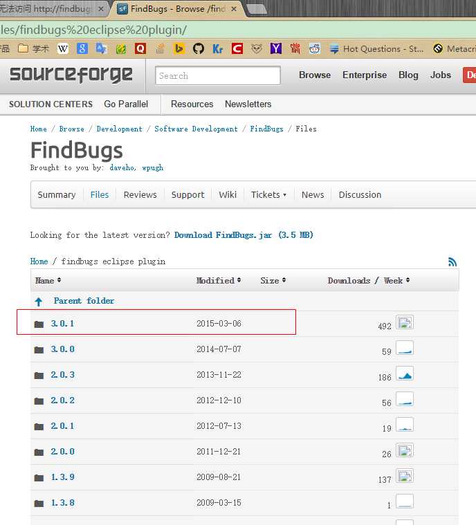
Task: Open the GitHub bookmark icon
Action: (x=199, y=48)
